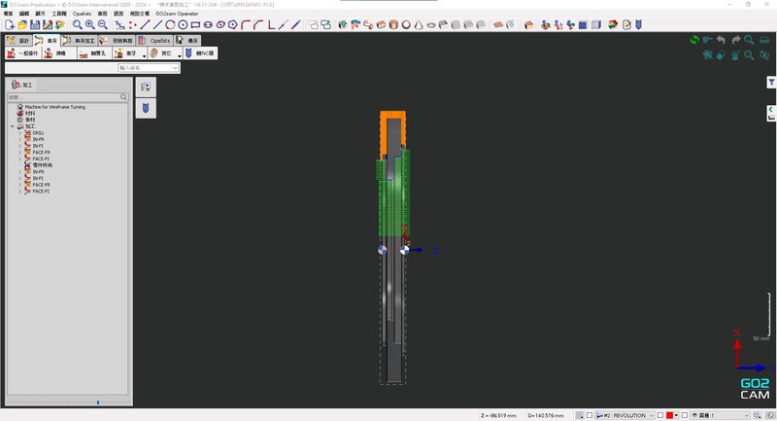
Task: Open the Open file folder icon
Action: pos(22,24)
